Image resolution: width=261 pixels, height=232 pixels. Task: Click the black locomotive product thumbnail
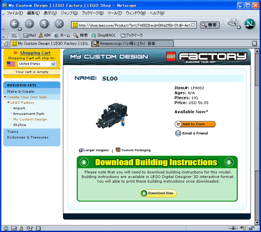pos(112,116)
